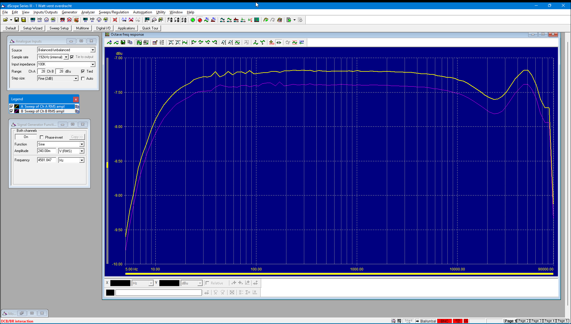The height and width of the screenshot is (324, 571).
Task: Open the Step size dropdown
Action: tap(76, 79)
